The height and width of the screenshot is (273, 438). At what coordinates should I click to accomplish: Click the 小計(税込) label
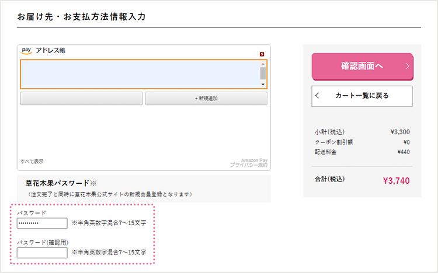(329, 132)
